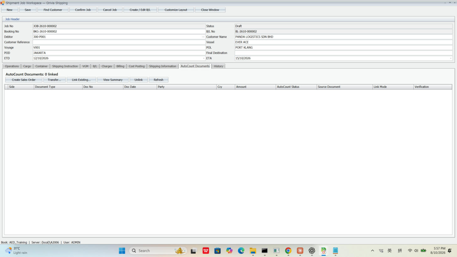Open the Container tab
The height and width of the screenshot is (257, 457).
(x=41, y=66)
